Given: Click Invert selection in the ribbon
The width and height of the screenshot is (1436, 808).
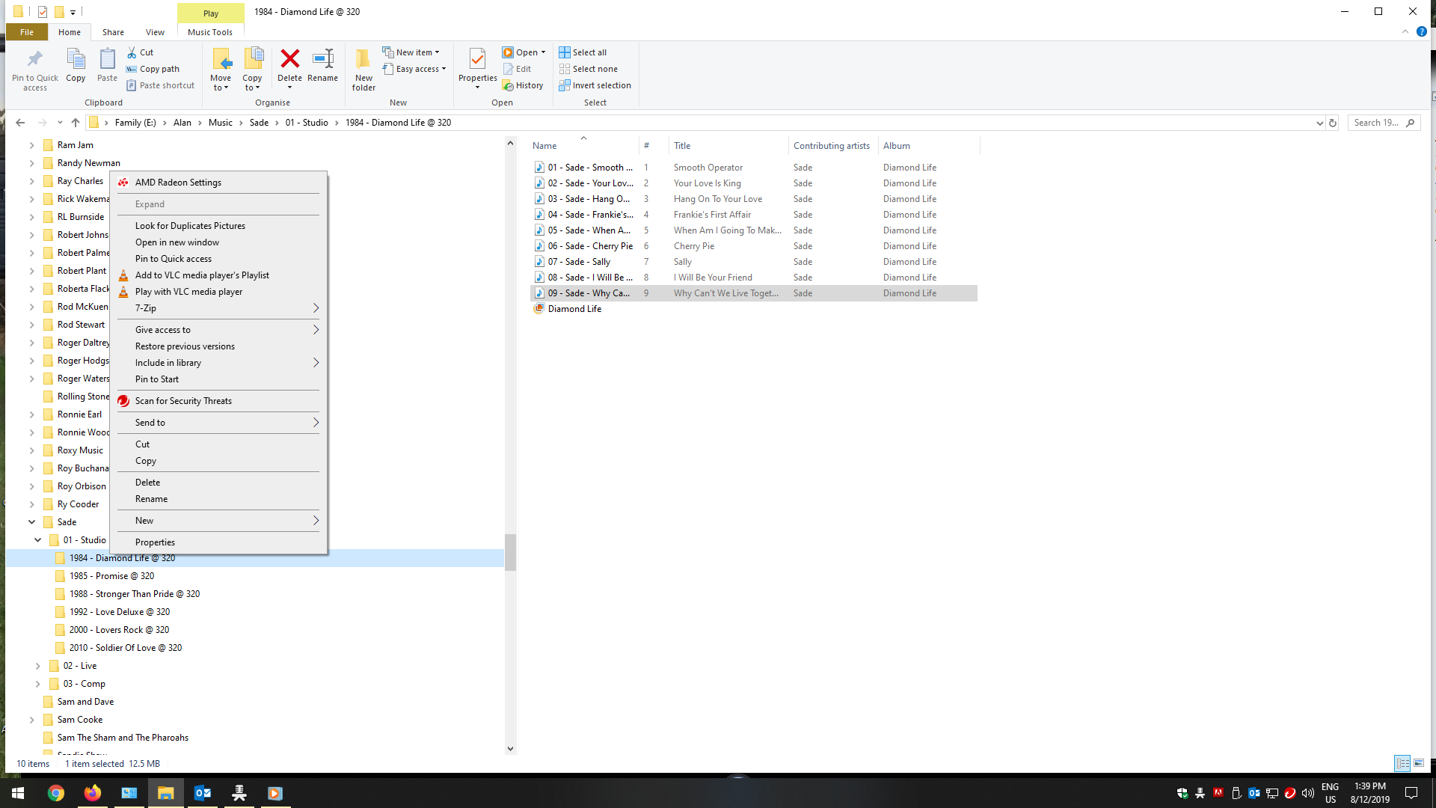Looking at the screenshot, I should (x=595, y=85).
